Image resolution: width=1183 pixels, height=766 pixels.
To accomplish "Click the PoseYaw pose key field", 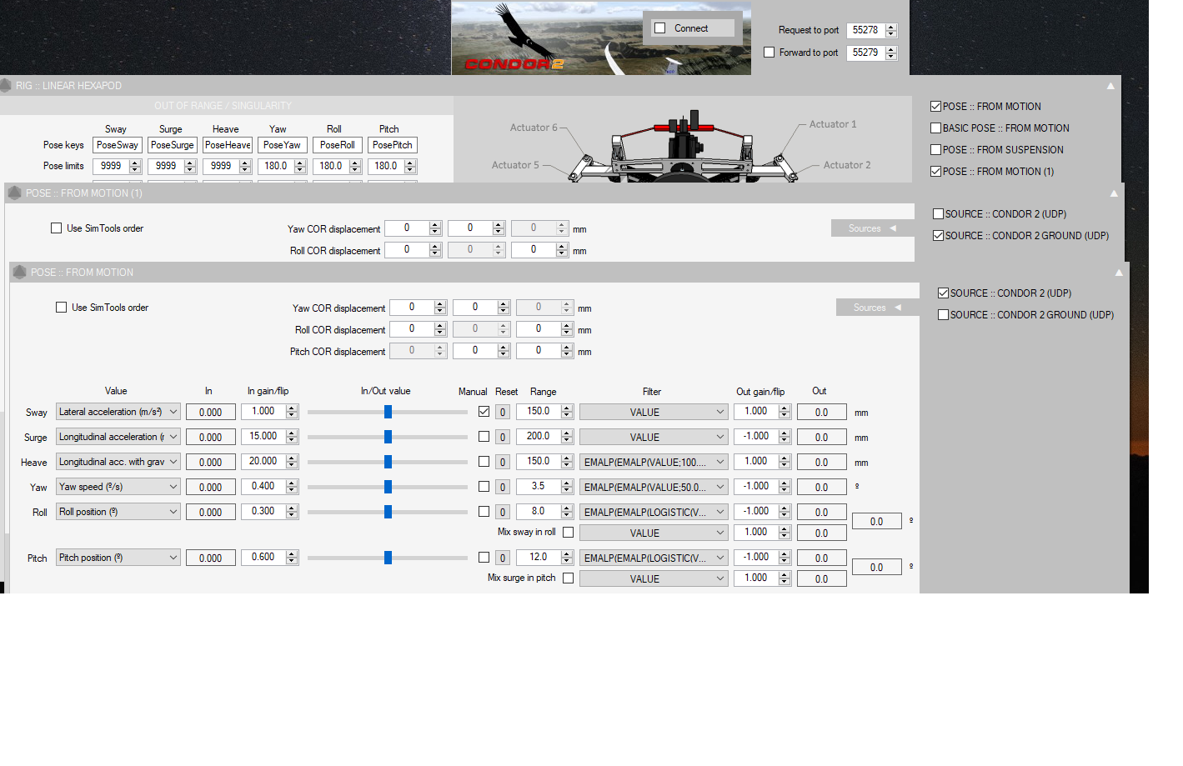I will (x=282, y=145).
